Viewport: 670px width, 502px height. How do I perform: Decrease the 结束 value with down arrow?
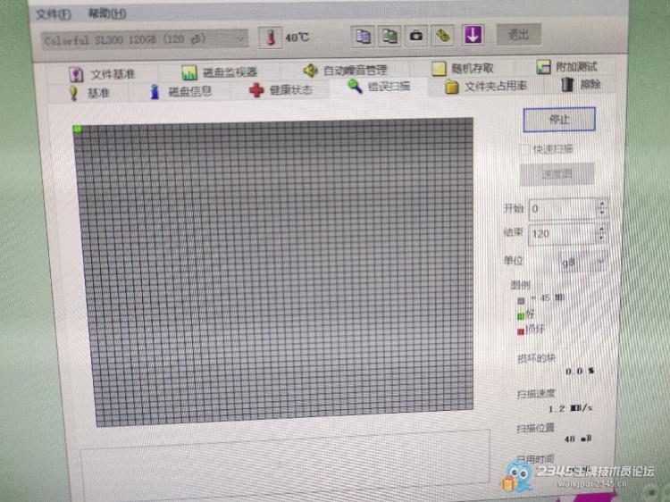pyautogui.click(x=601, y=238)
